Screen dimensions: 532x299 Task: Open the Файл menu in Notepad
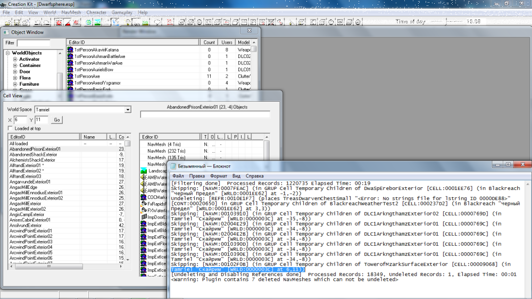(x=178, y=176)
